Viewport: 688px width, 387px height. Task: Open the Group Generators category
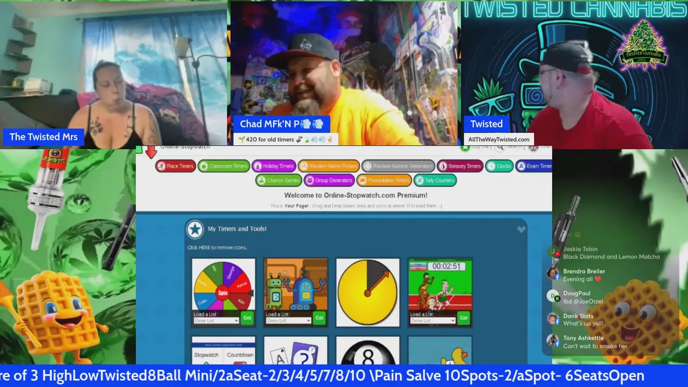[329, 180]
